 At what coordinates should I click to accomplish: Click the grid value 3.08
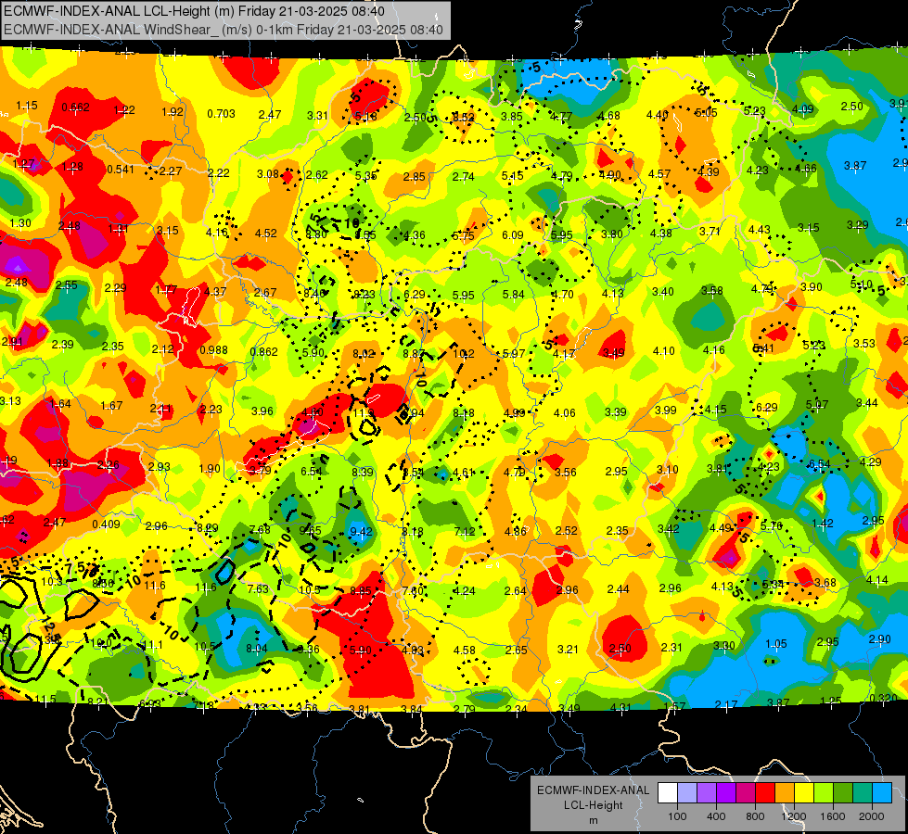(x=267, y=174)
